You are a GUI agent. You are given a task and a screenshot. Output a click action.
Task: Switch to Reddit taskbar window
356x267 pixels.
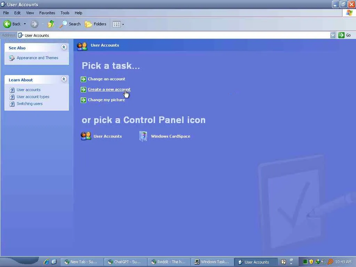(169, 262)
